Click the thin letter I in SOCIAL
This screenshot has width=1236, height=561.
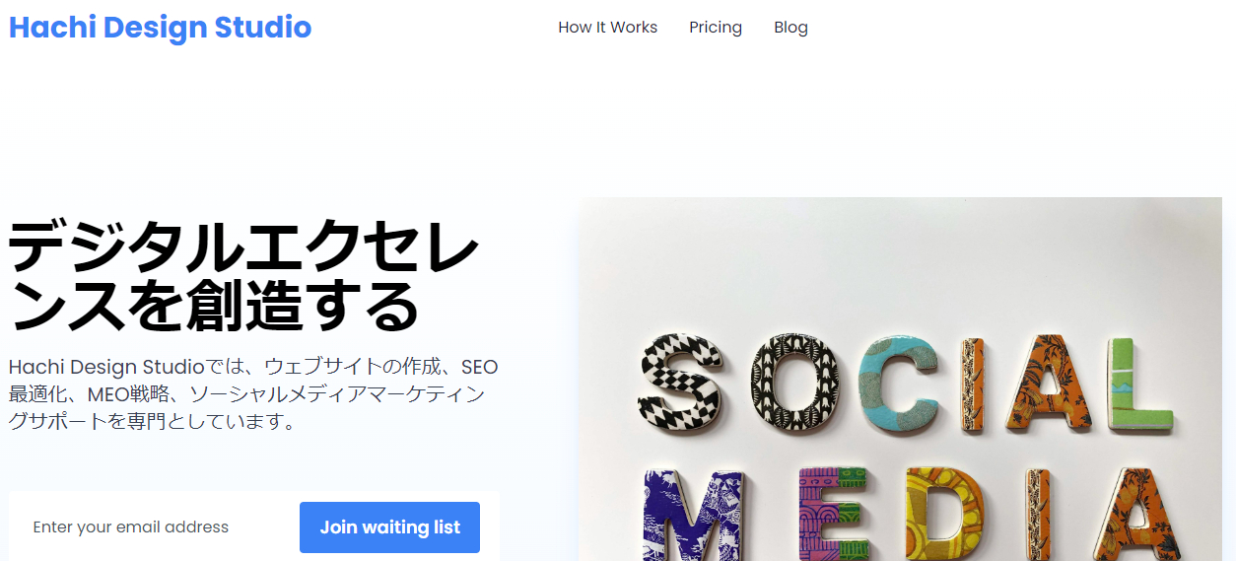pyautogui.click(x=975, y=384)
